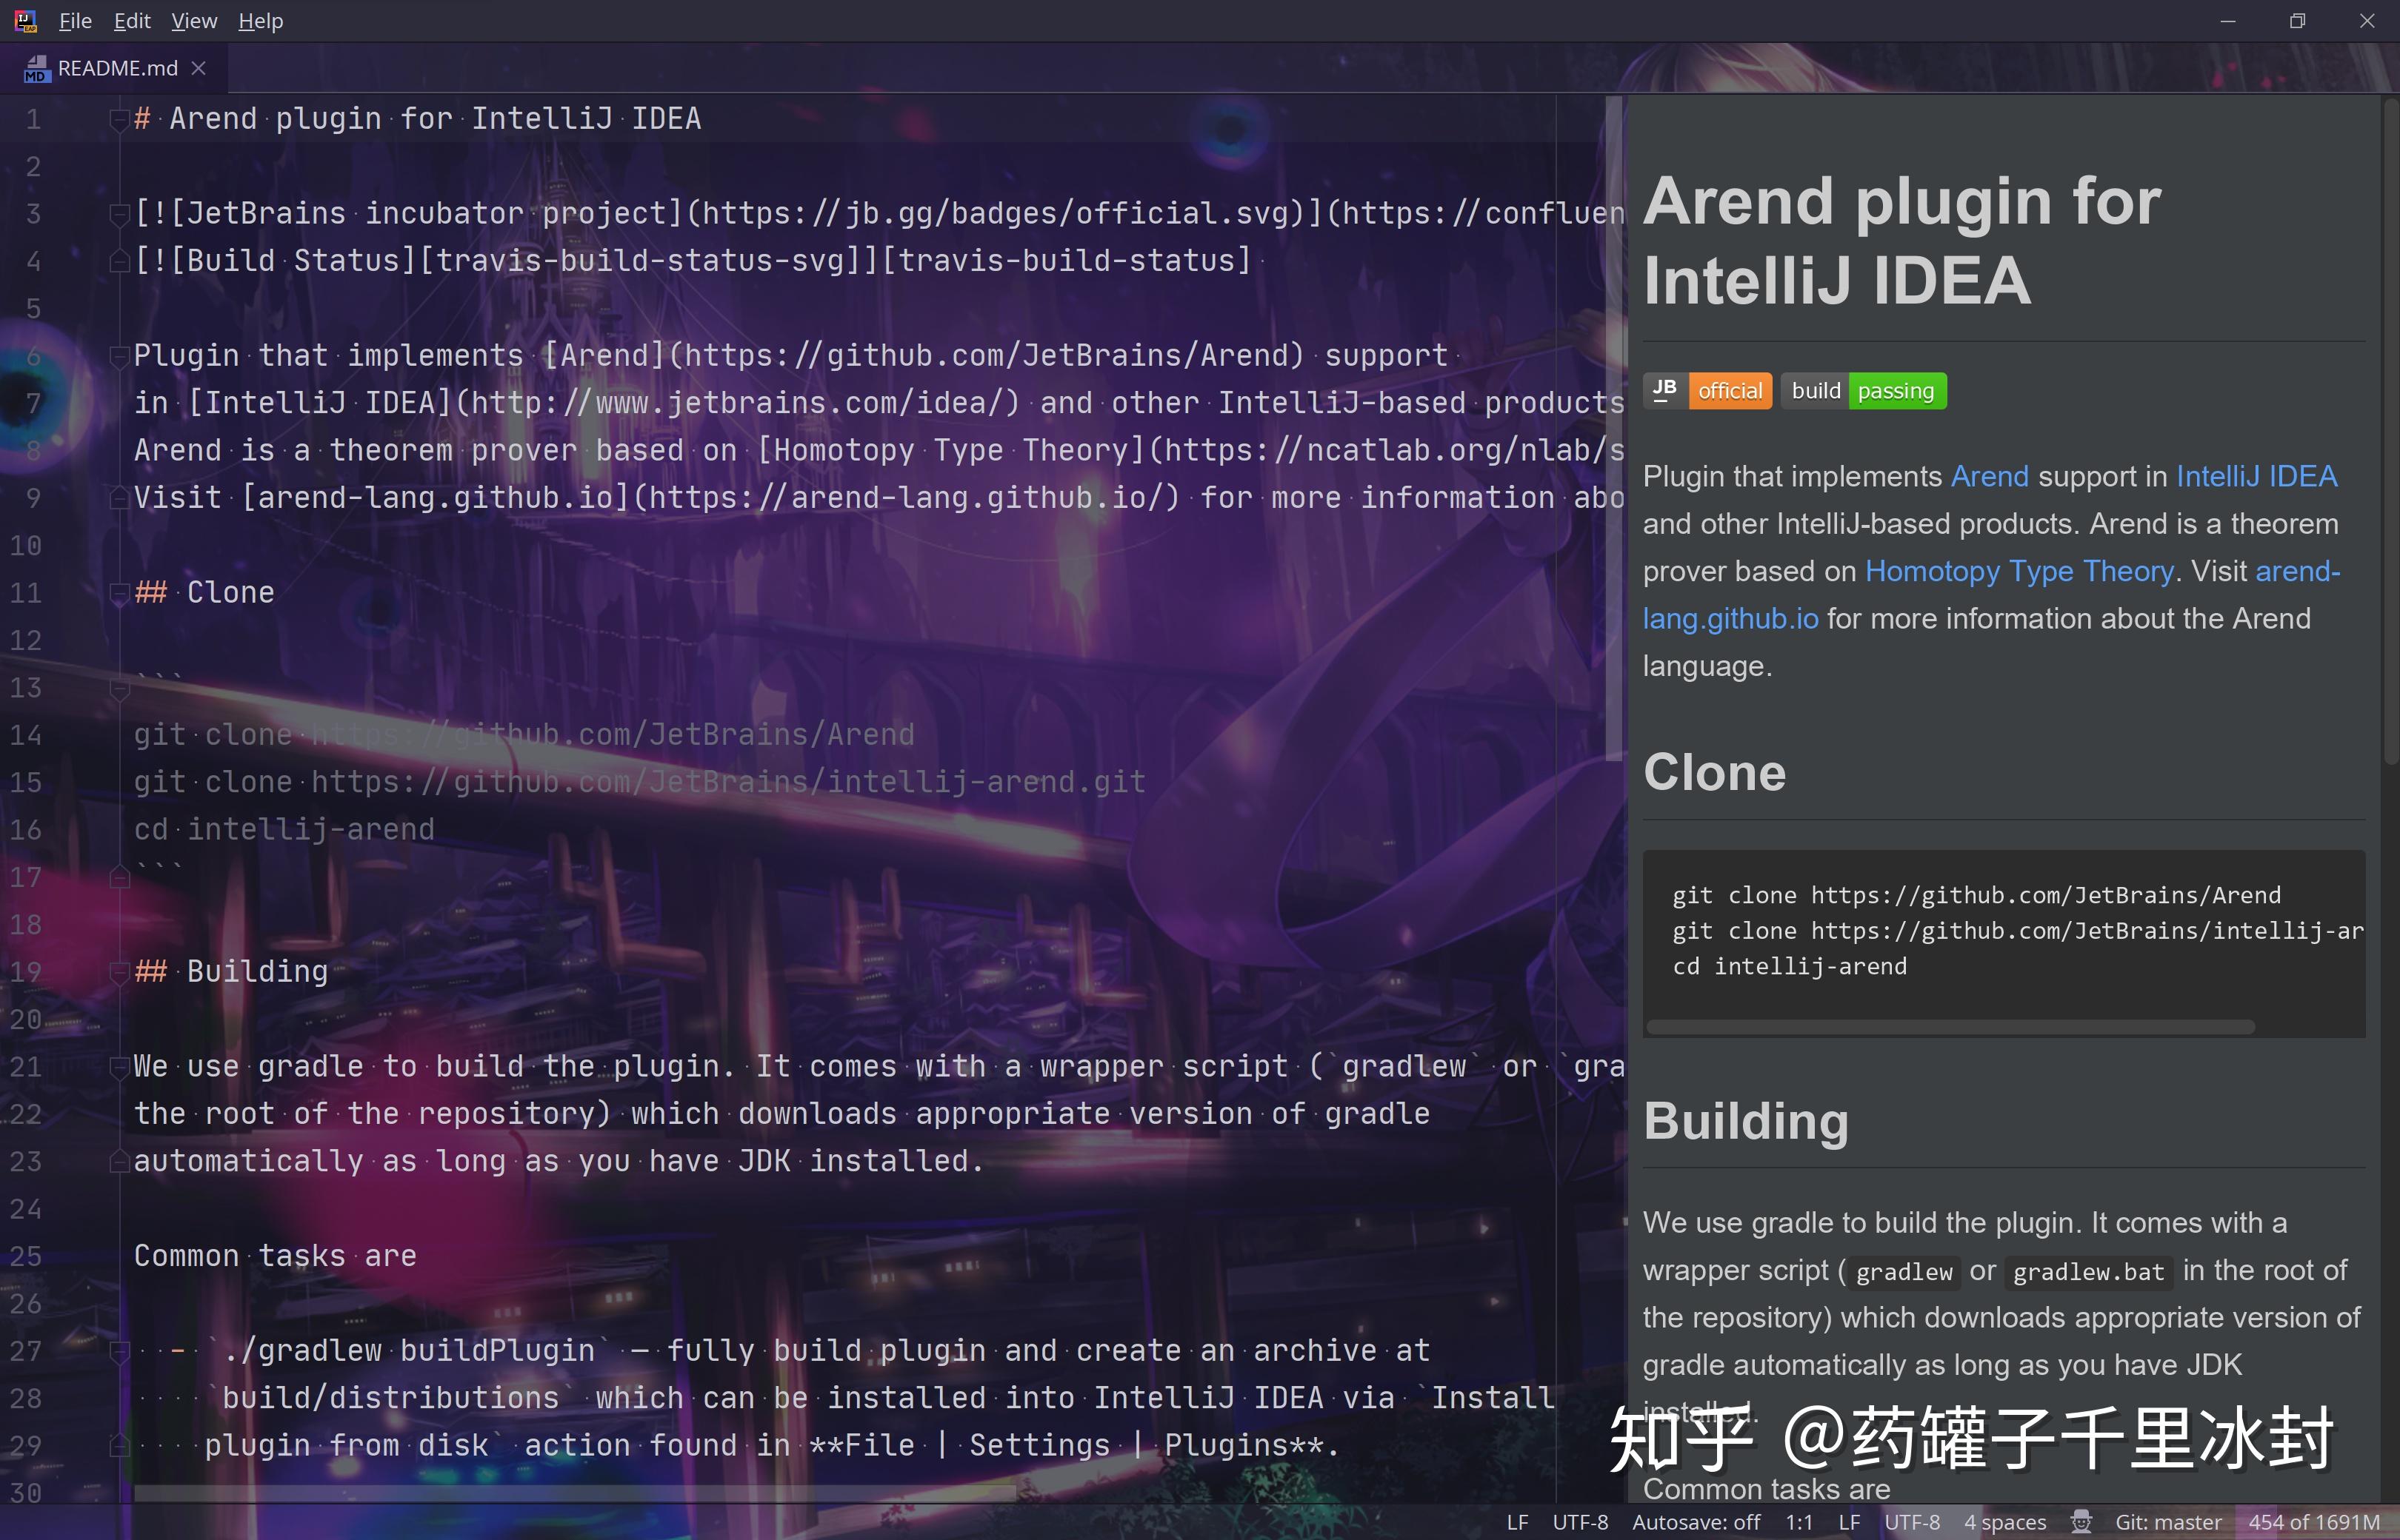Screen dimensions: 2400x1540
Task: Click the IntelliJ IDEA link in the preview
Action: pos(2256,476)
